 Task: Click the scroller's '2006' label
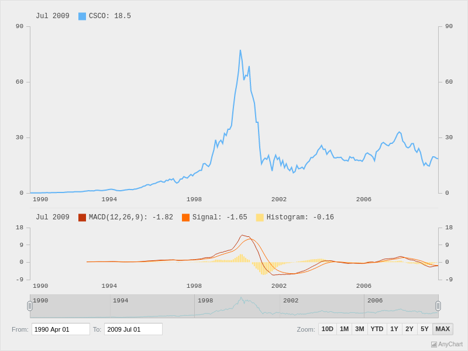click(x=375, y=300)
